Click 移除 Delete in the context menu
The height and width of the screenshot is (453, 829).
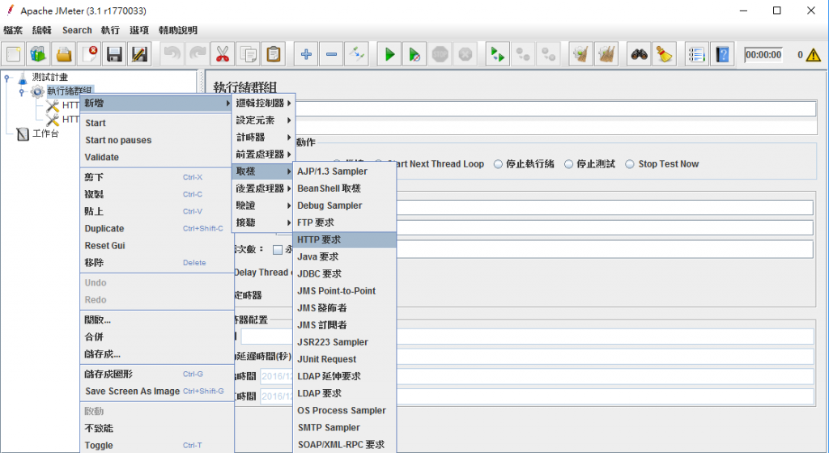[156, 263]
